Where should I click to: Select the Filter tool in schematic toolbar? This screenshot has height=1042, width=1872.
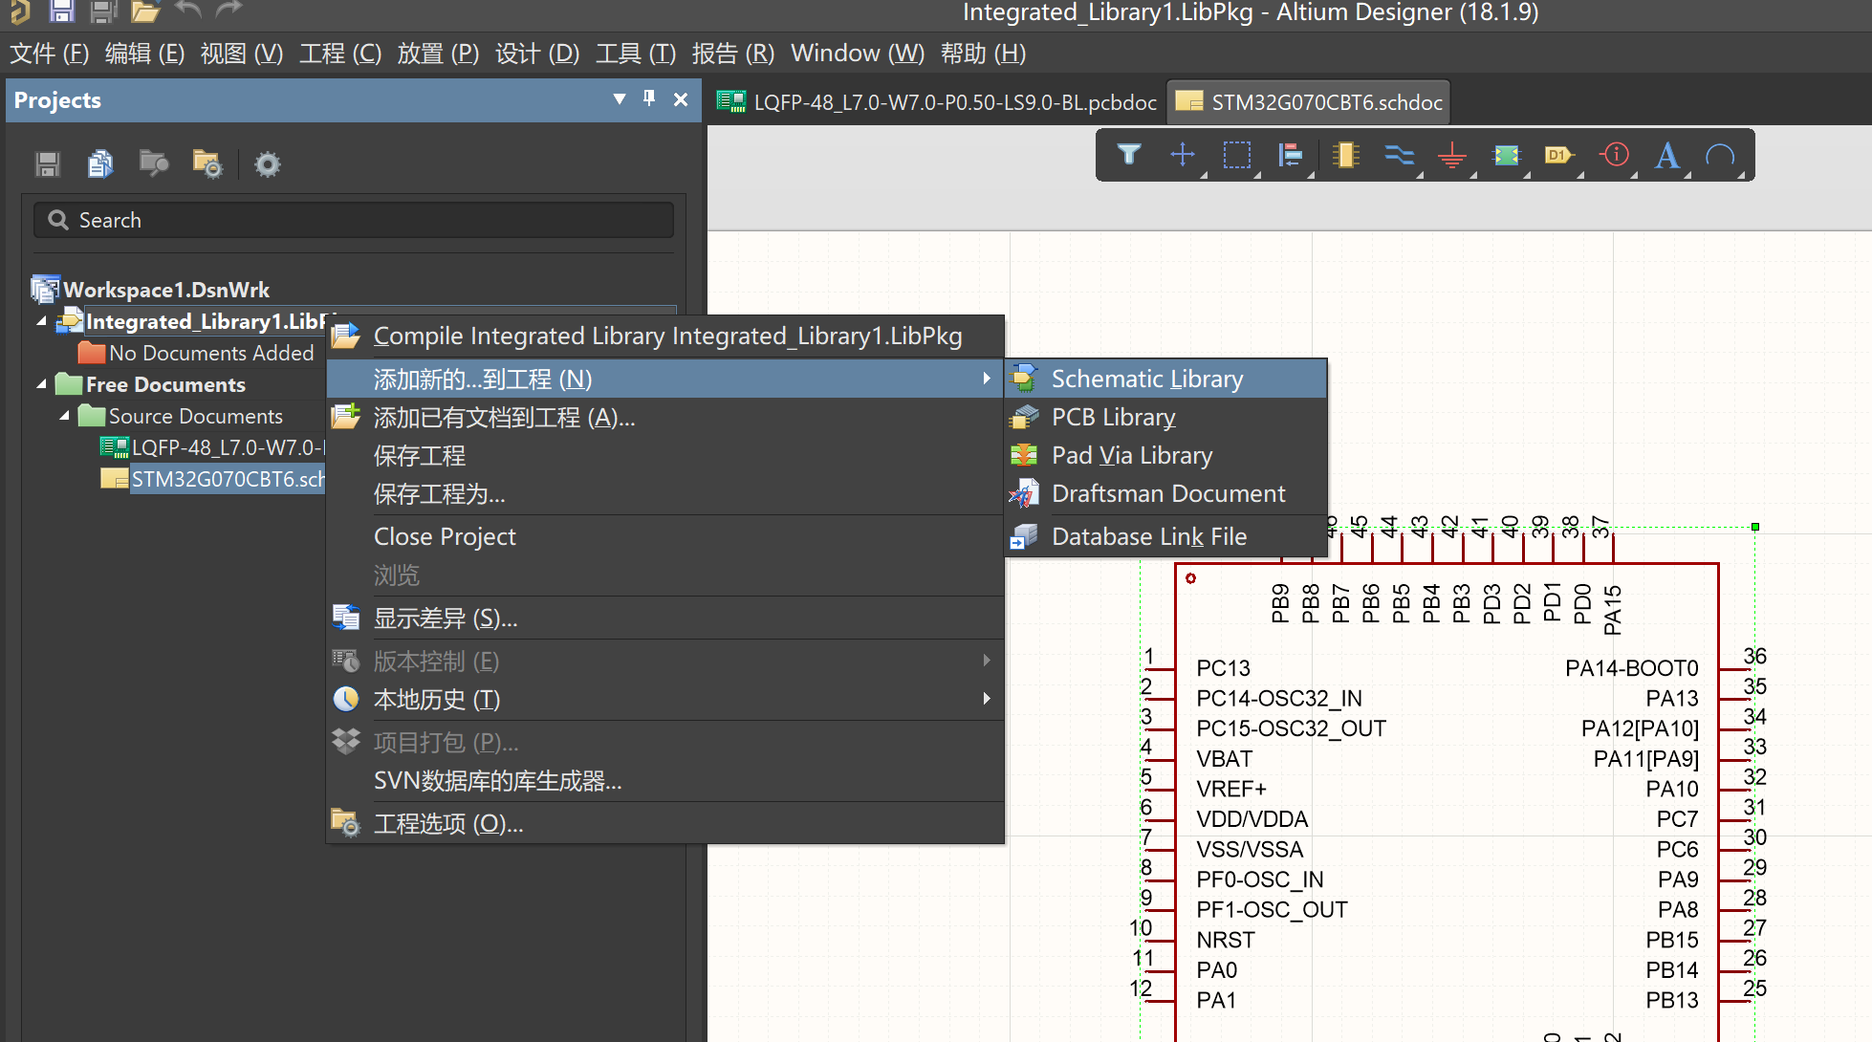pos(1129,154)
